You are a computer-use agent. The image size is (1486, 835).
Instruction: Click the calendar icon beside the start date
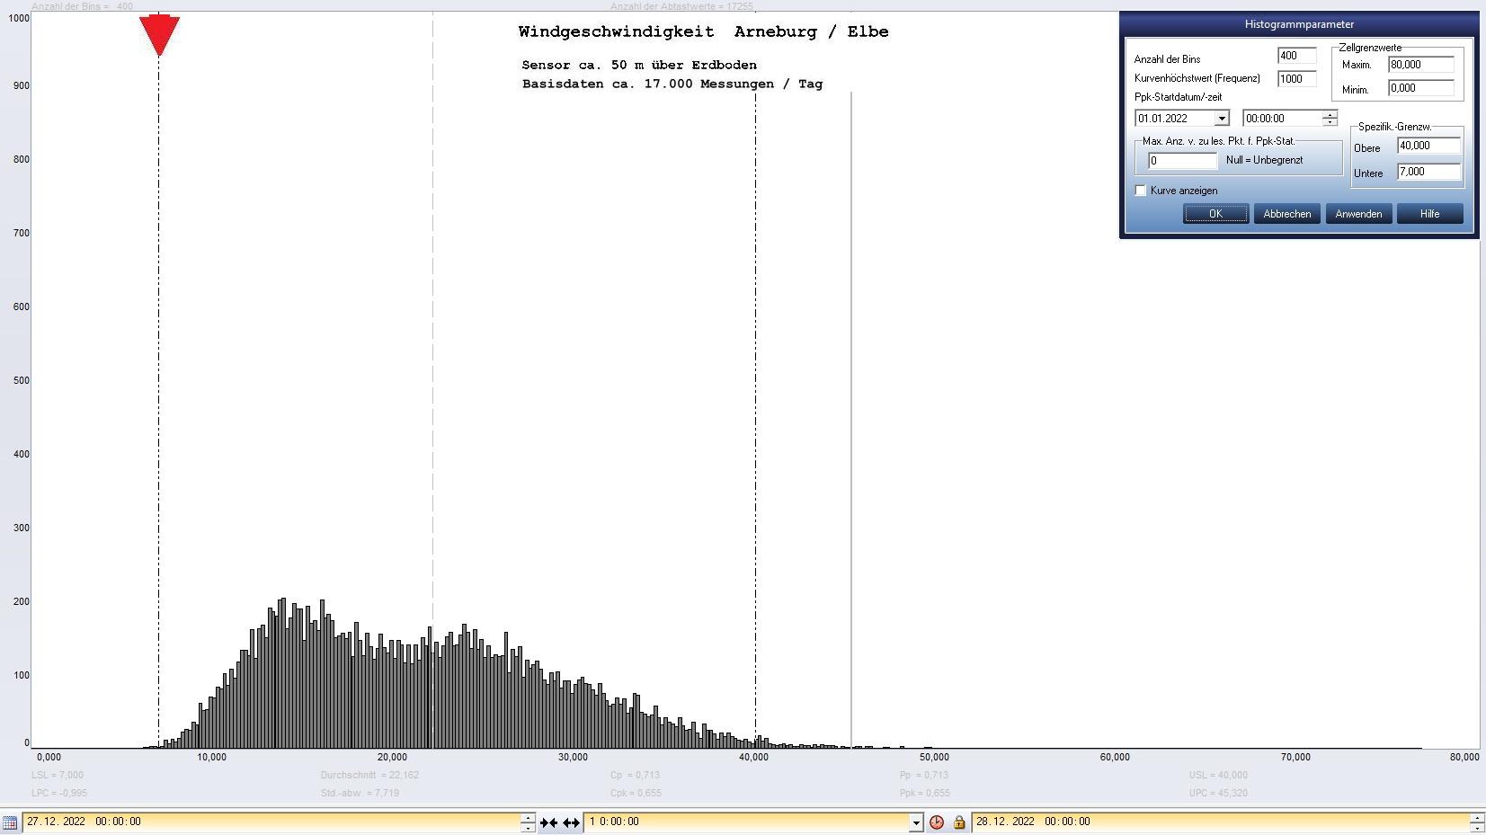pos(10,822)
